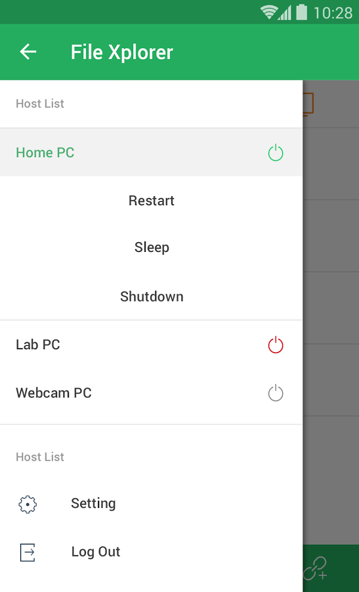Collapse the Home PC host entry
The width and height of the screenshot is (359, 592).
[x=151, y=152]
